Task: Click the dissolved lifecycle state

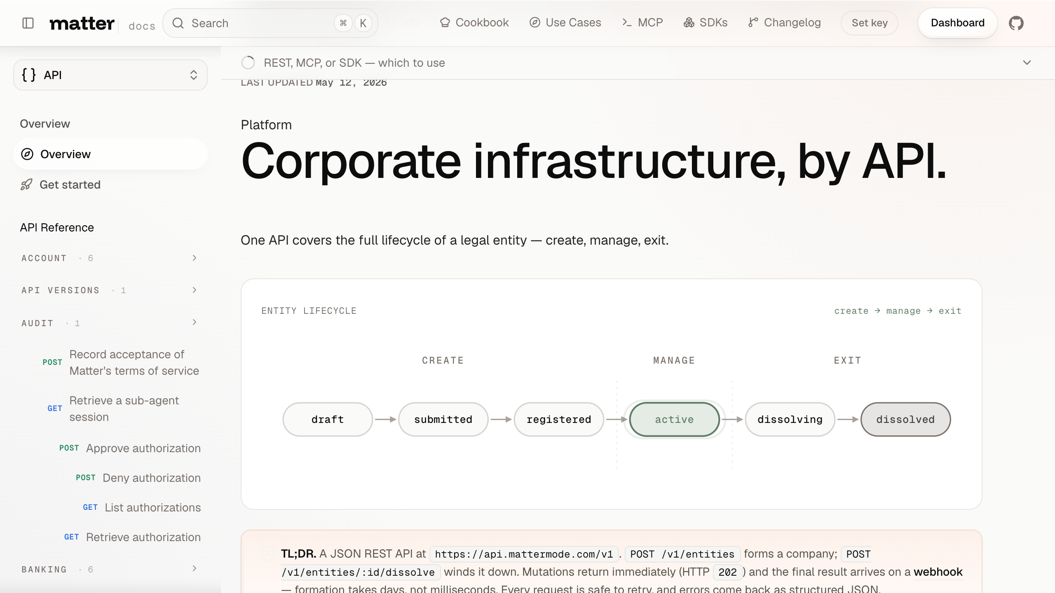Action: [906, 419]
